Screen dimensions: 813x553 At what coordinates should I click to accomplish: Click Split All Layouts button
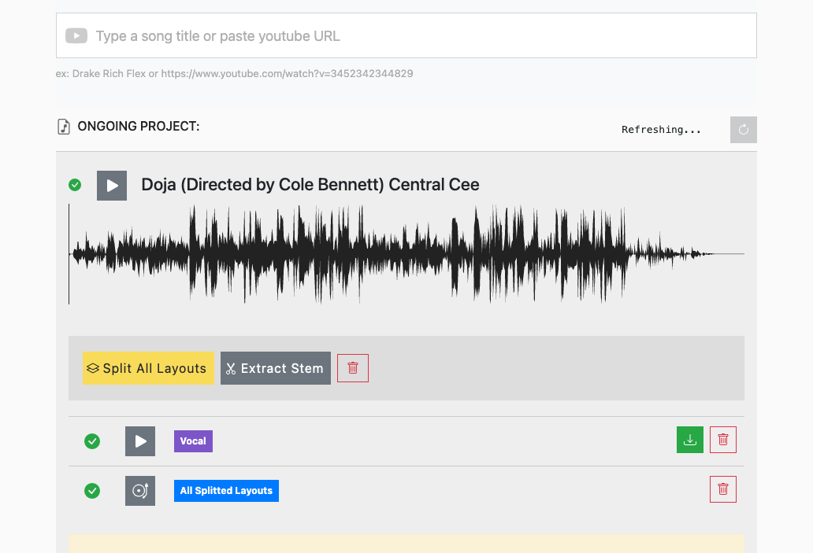(148, 368)
